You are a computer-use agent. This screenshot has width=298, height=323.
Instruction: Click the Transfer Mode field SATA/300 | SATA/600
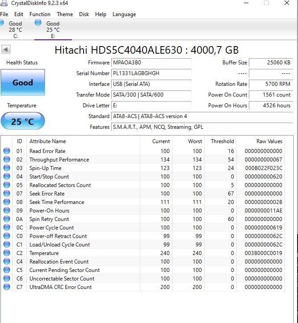(151, 94)
